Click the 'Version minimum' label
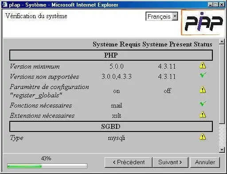Image resolution: width=227 pixels, height=174 pixels. 35,66
